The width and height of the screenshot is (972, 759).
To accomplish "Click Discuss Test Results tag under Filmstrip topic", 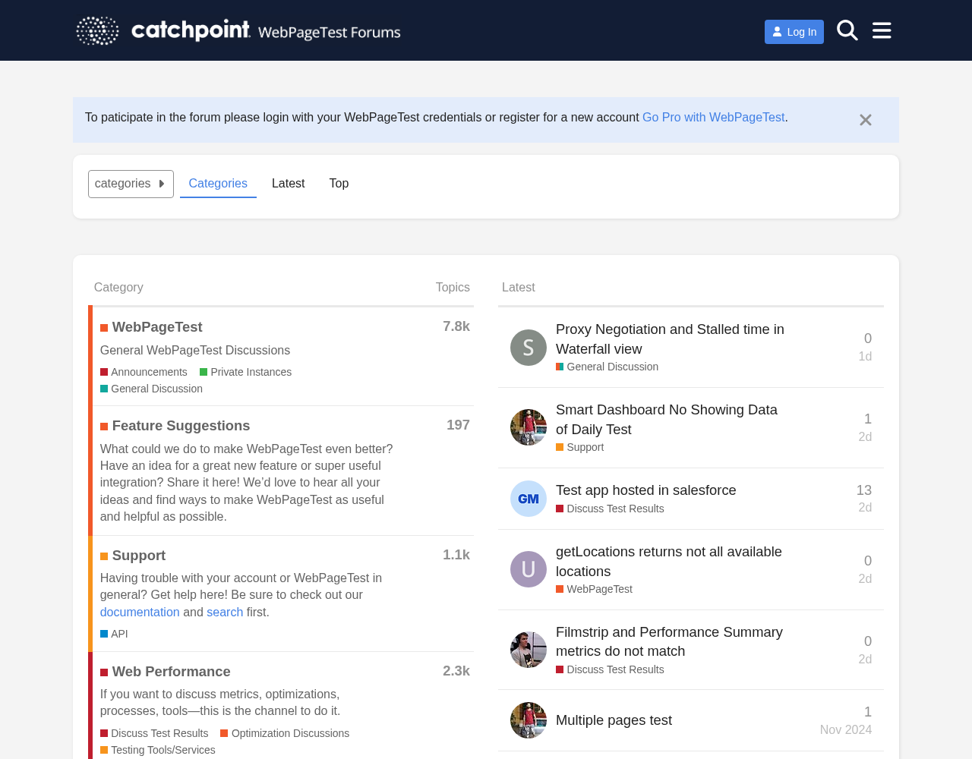I will click(x=610, y=669).
